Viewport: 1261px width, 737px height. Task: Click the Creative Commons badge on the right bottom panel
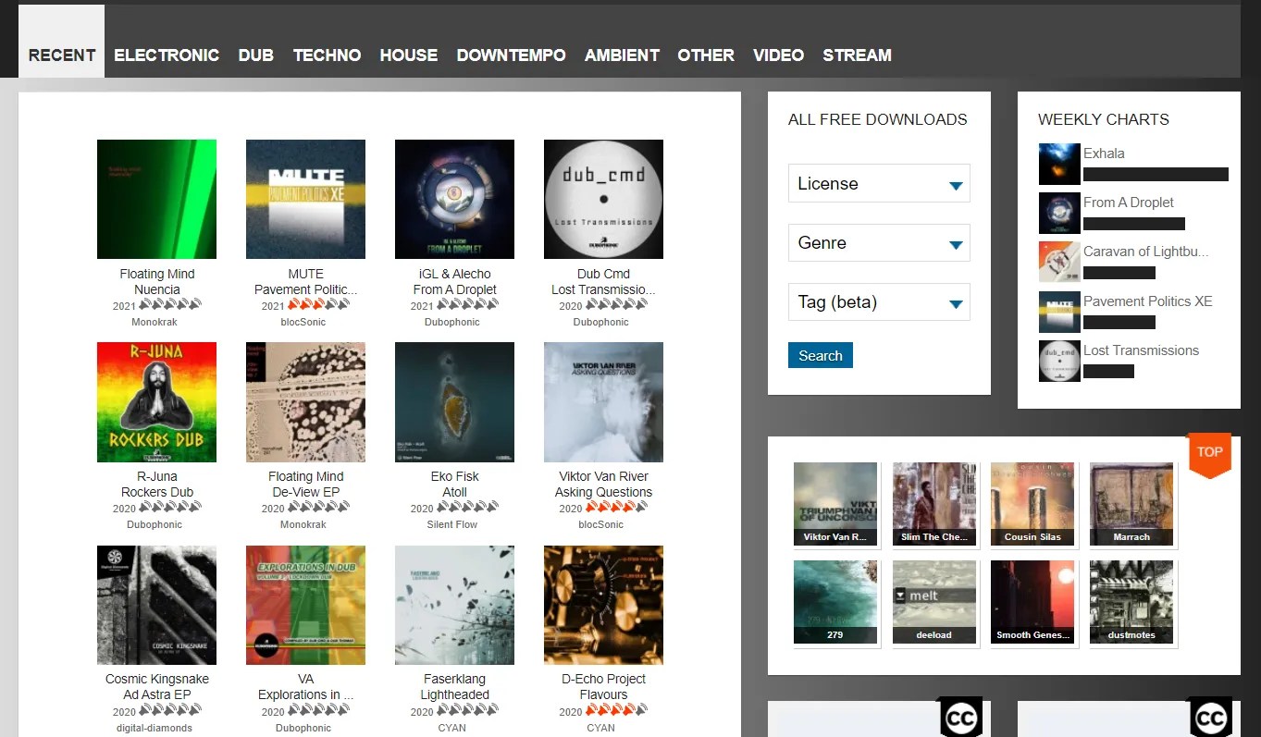tap(1210, 717)
